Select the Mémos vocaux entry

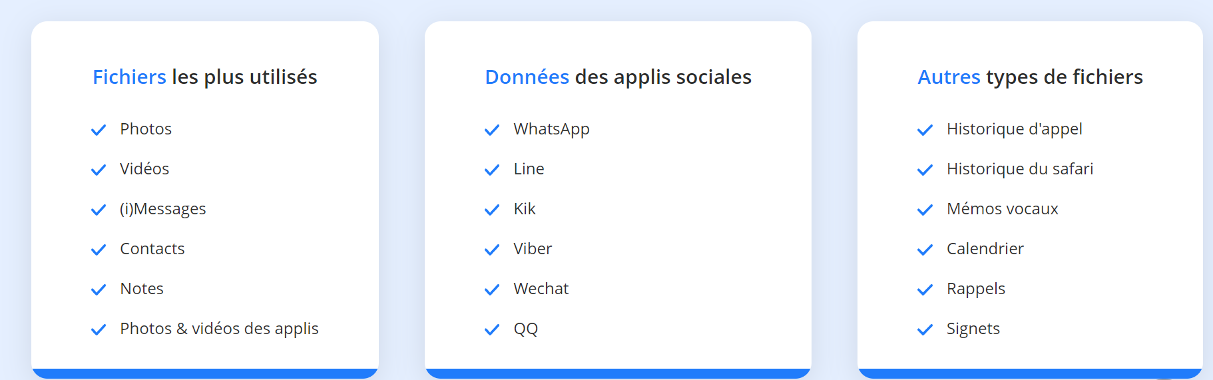pyautogui.click(x=1002, y=209)
